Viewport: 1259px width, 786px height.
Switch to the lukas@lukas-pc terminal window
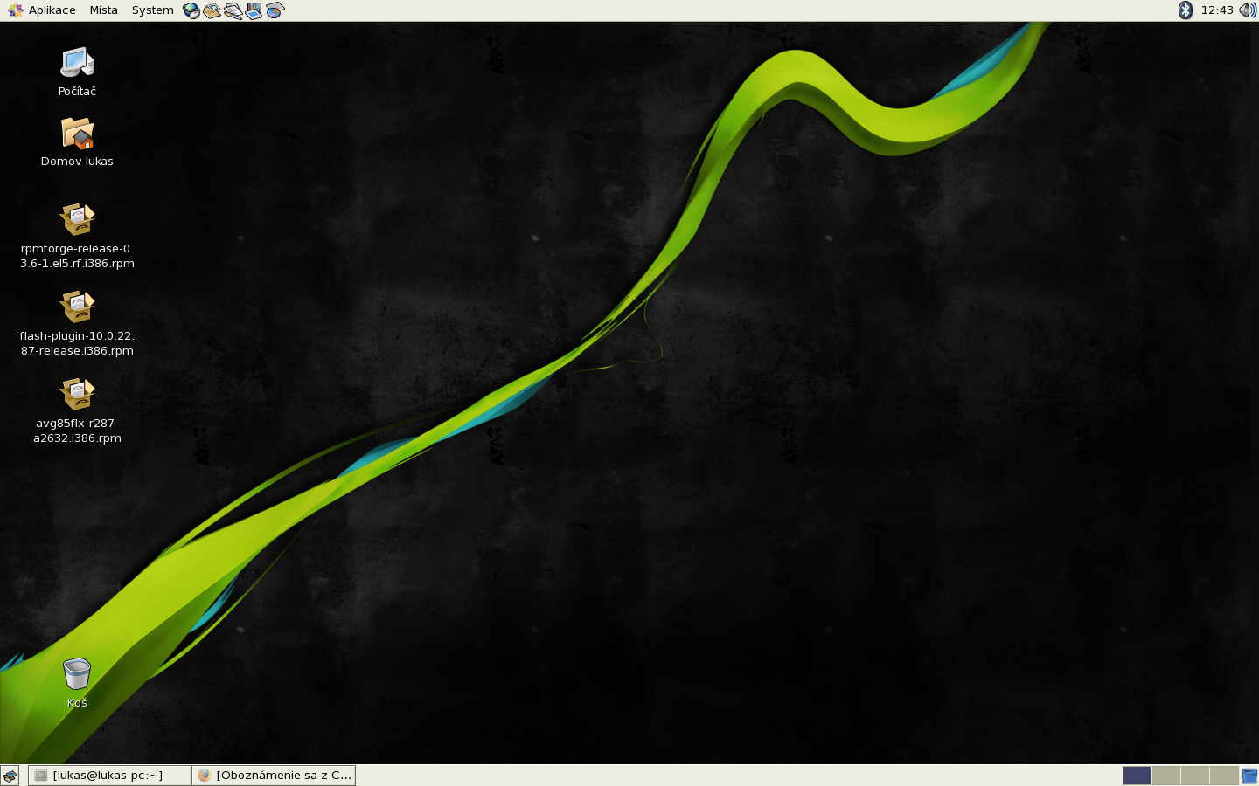(x=108, y=776)
